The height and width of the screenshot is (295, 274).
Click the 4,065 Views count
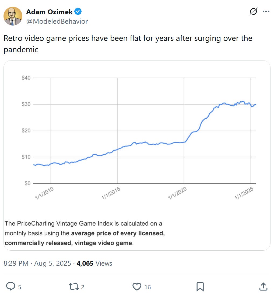click(x=94, y=263)
